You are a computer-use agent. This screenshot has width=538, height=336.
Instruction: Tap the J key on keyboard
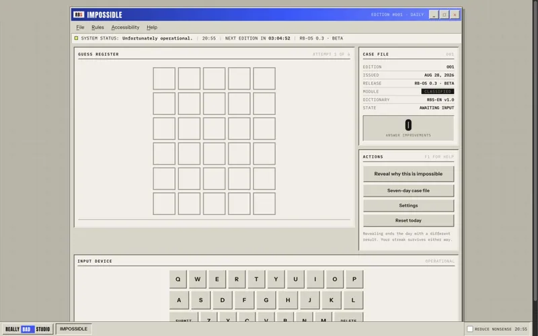click(x=309, y=300)
